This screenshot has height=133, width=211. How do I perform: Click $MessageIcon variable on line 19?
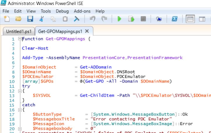48,124
